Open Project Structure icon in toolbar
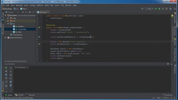 (170, 9)
